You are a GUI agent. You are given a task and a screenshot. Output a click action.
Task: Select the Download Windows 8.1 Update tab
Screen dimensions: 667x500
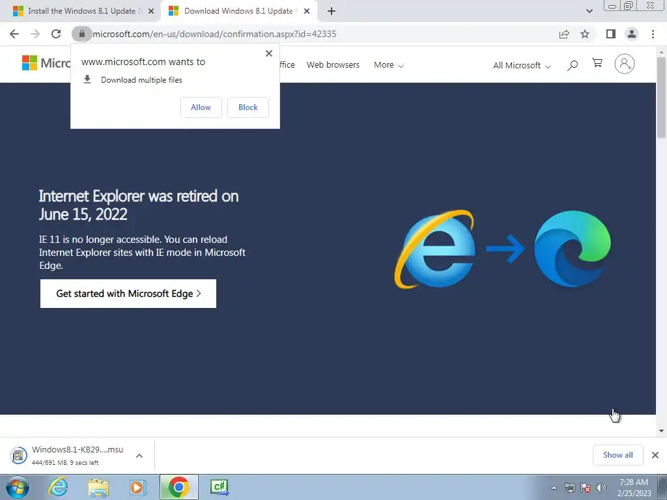coord(239,11)
